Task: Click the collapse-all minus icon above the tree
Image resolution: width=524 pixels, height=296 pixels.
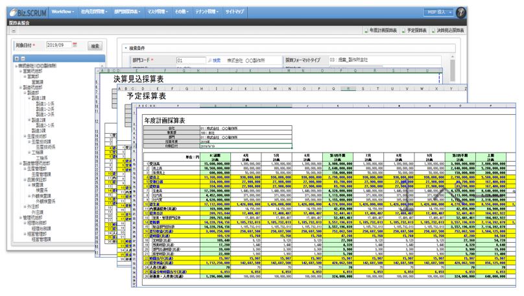Action: coord(23,58)
